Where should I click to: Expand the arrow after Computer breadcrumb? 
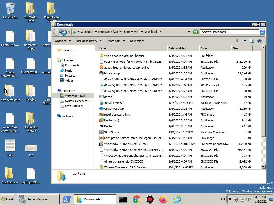(96, 32)
